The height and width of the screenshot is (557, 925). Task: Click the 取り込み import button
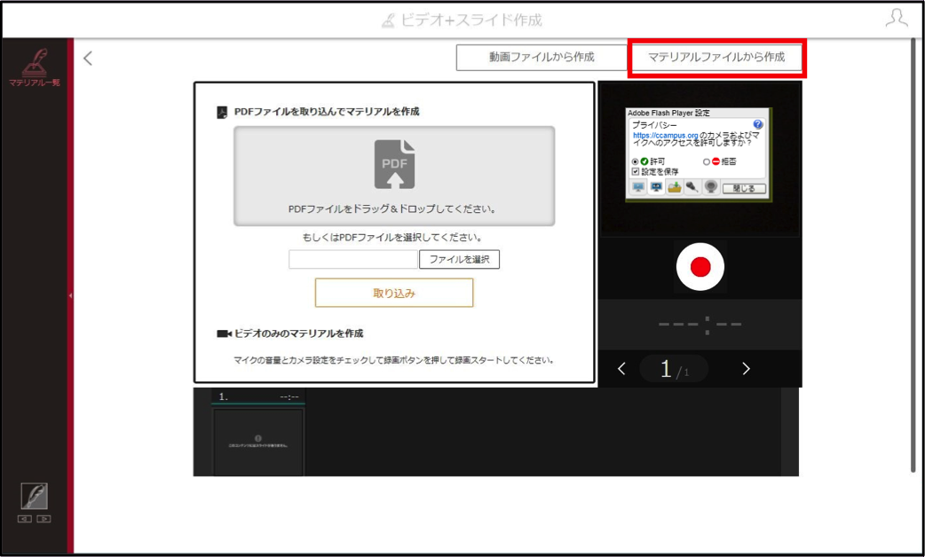click(x=394, y=293)
